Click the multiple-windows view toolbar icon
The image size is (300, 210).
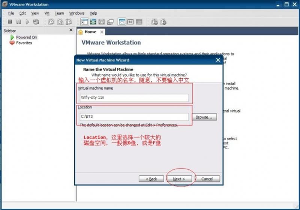coord(110,22)
